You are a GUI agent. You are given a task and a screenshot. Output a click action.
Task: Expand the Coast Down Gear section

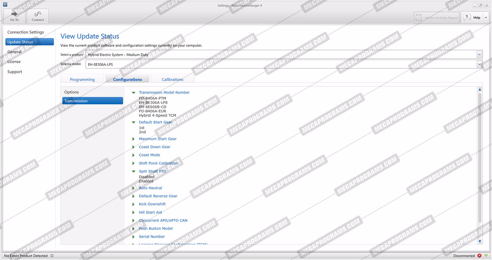point(134,147)
